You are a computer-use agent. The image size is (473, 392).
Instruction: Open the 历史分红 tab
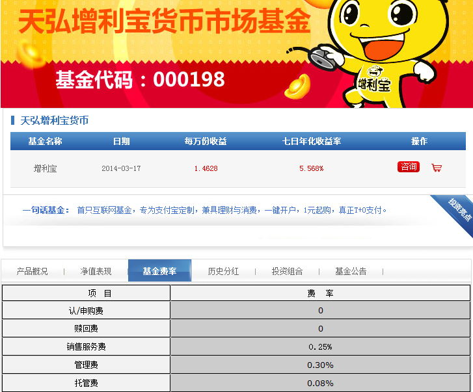(223, 271)
